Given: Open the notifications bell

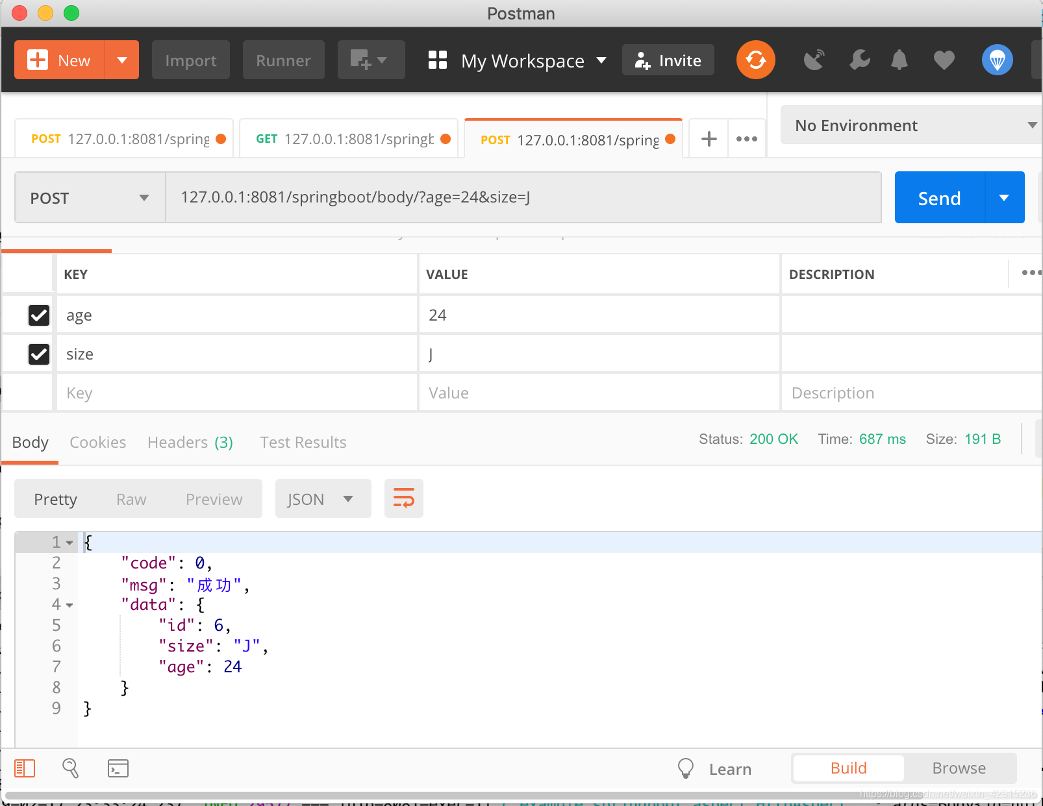Looking at the screenshot, I should tap(899, 60).
